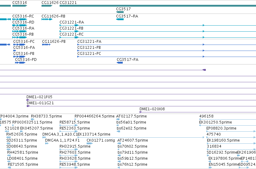Select transcript CG31221-RB

pyautogui.click(x=72, y=28)
